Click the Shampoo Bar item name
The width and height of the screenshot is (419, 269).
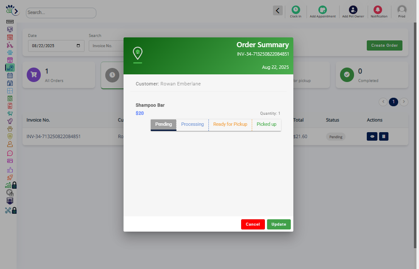pos(150,105)
